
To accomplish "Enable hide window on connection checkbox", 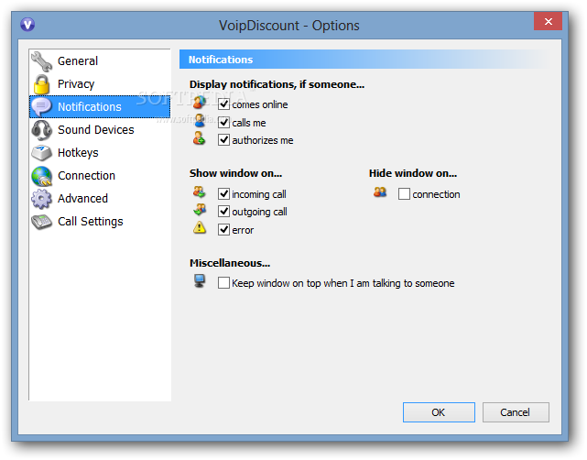I will pyautogui.click(x=404, y=194).
